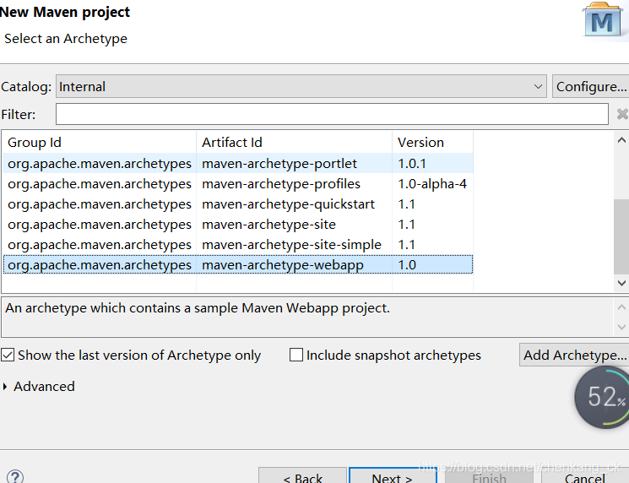
Task: Proceed with the Next button
Action: point(393,475)
